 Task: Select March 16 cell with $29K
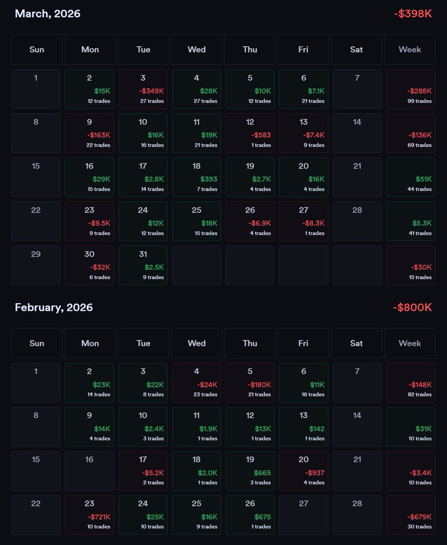point(89,177)
